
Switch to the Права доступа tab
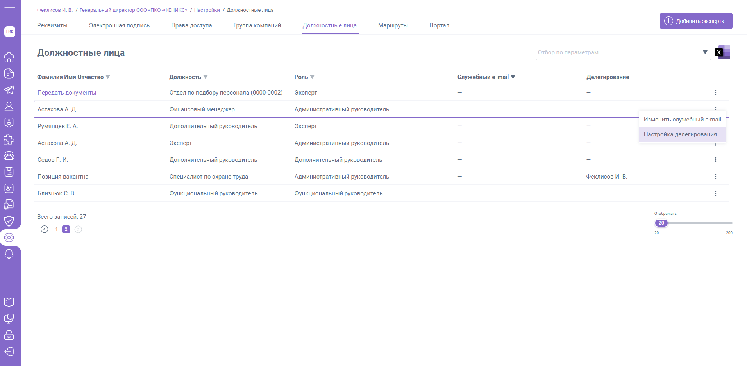191,25
